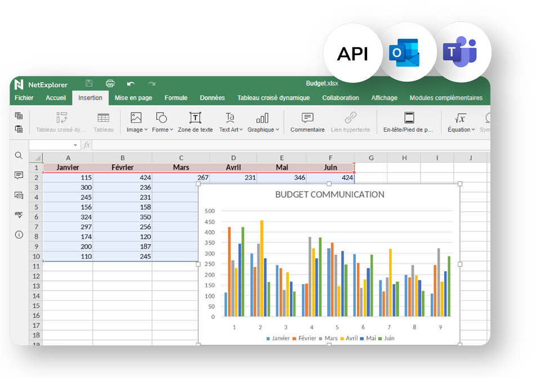
Task: Add a Commentaire from ribbon
Action: (x=307, y=122)
